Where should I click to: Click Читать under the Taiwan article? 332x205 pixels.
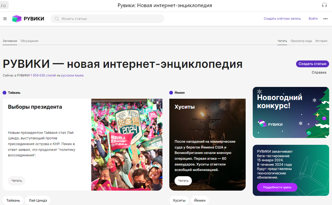tap(17, 181)
